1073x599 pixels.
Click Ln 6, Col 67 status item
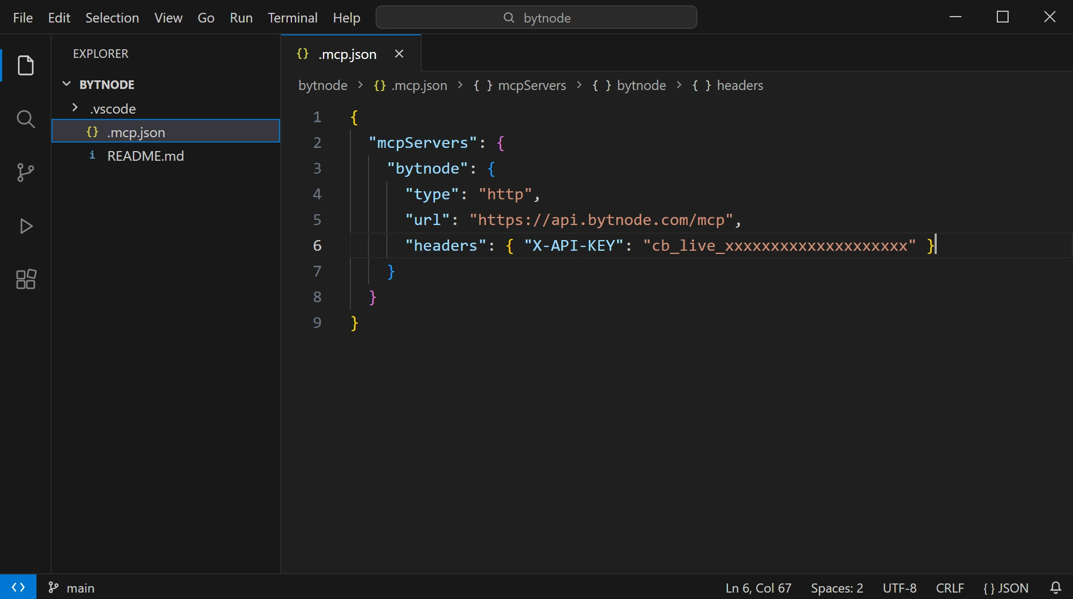click(x=758, y=588)
